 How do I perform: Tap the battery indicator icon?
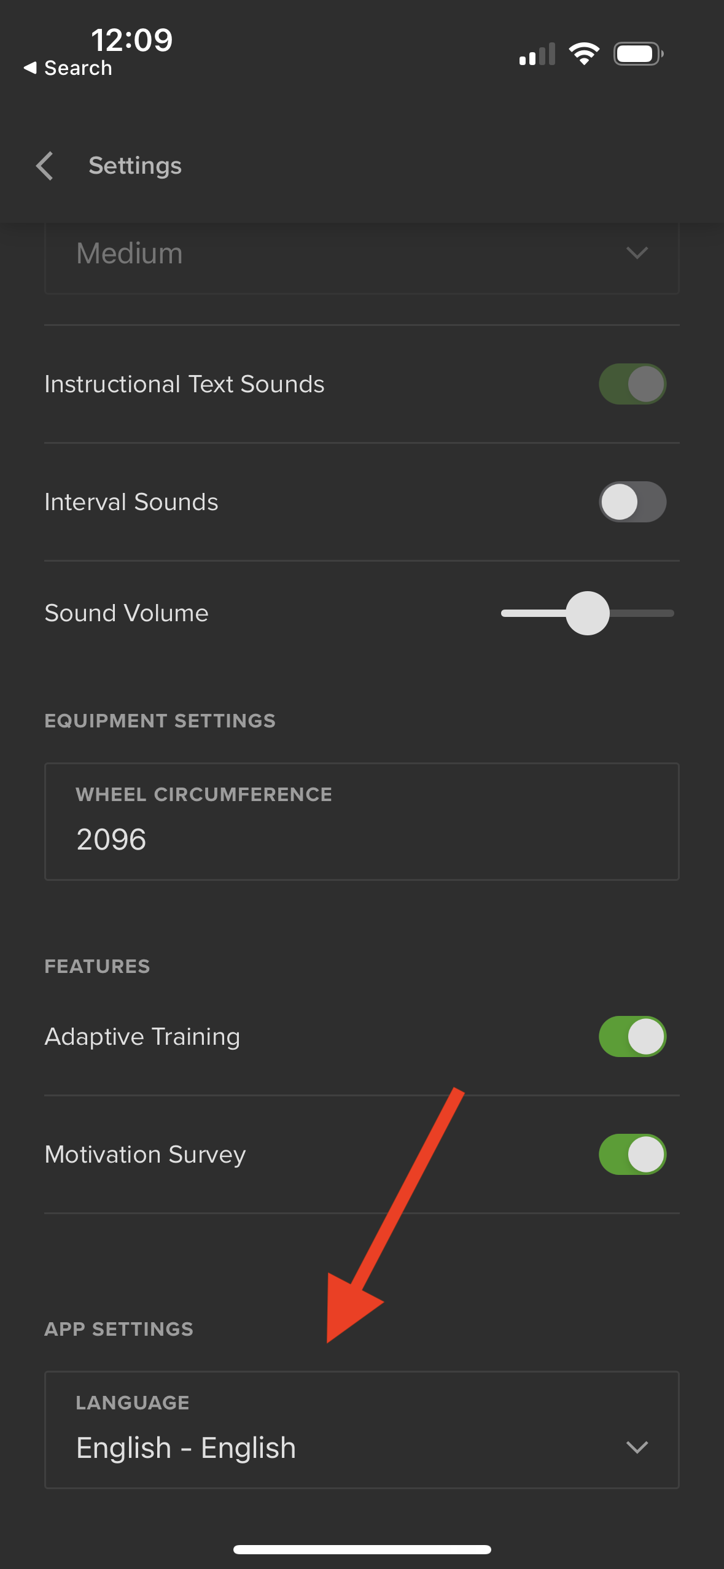[639, 54]
